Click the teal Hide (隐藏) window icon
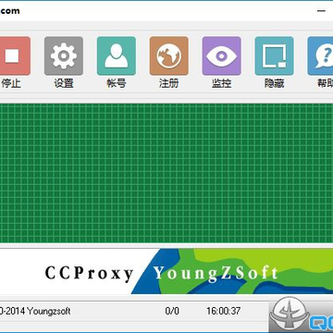Image resolution: width=333 pixels, height=333 pixels. pos(274,55)
